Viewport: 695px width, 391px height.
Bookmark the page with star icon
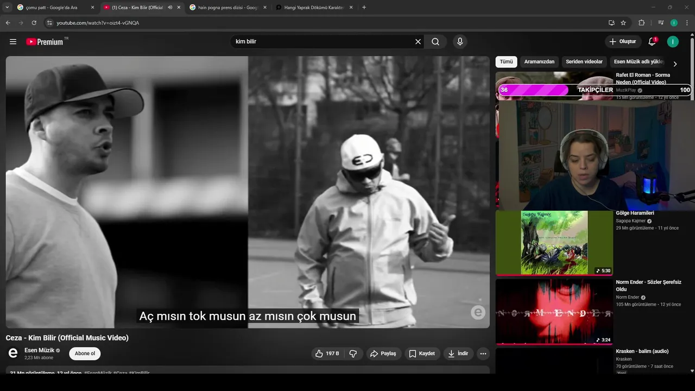623,23
